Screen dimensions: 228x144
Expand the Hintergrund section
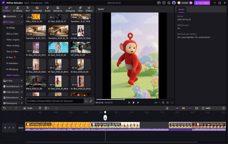point(13,103)
